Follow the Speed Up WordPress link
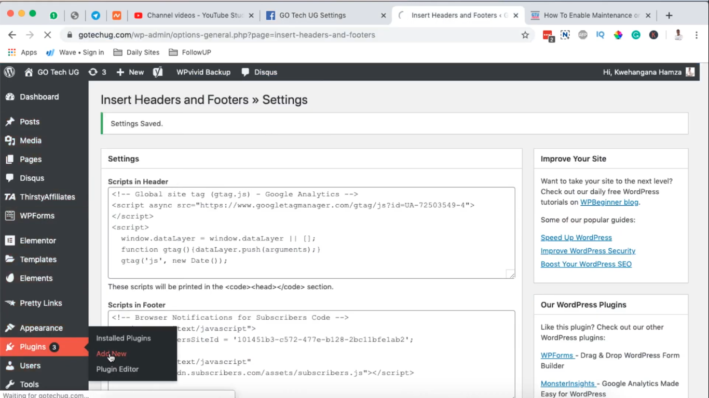 click(576, 237)
